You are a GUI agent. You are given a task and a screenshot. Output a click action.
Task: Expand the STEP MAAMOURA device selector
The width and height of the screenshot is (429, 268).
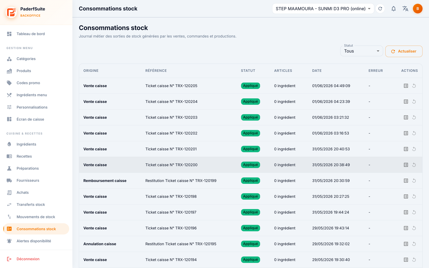[323, 9]
